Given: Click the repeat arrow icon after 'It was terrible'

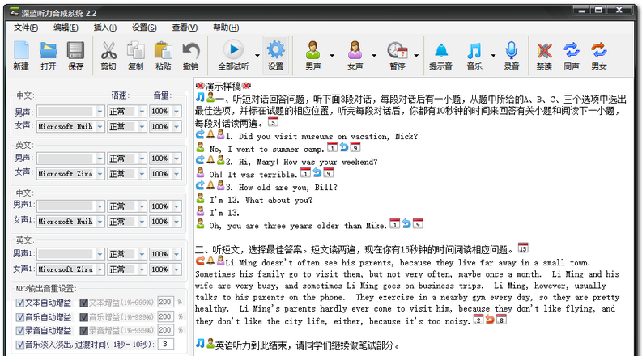Looking at the screenshot, I should click(317, 172).
